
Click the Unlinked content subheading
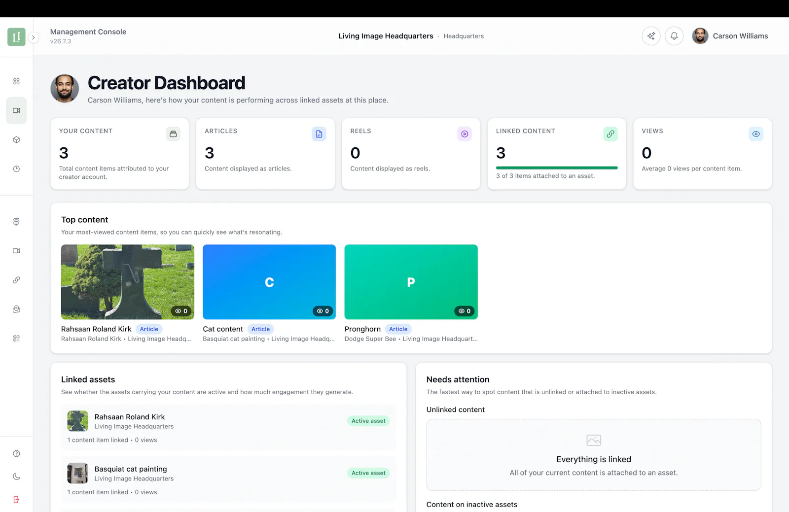click(x=456, y=410)
